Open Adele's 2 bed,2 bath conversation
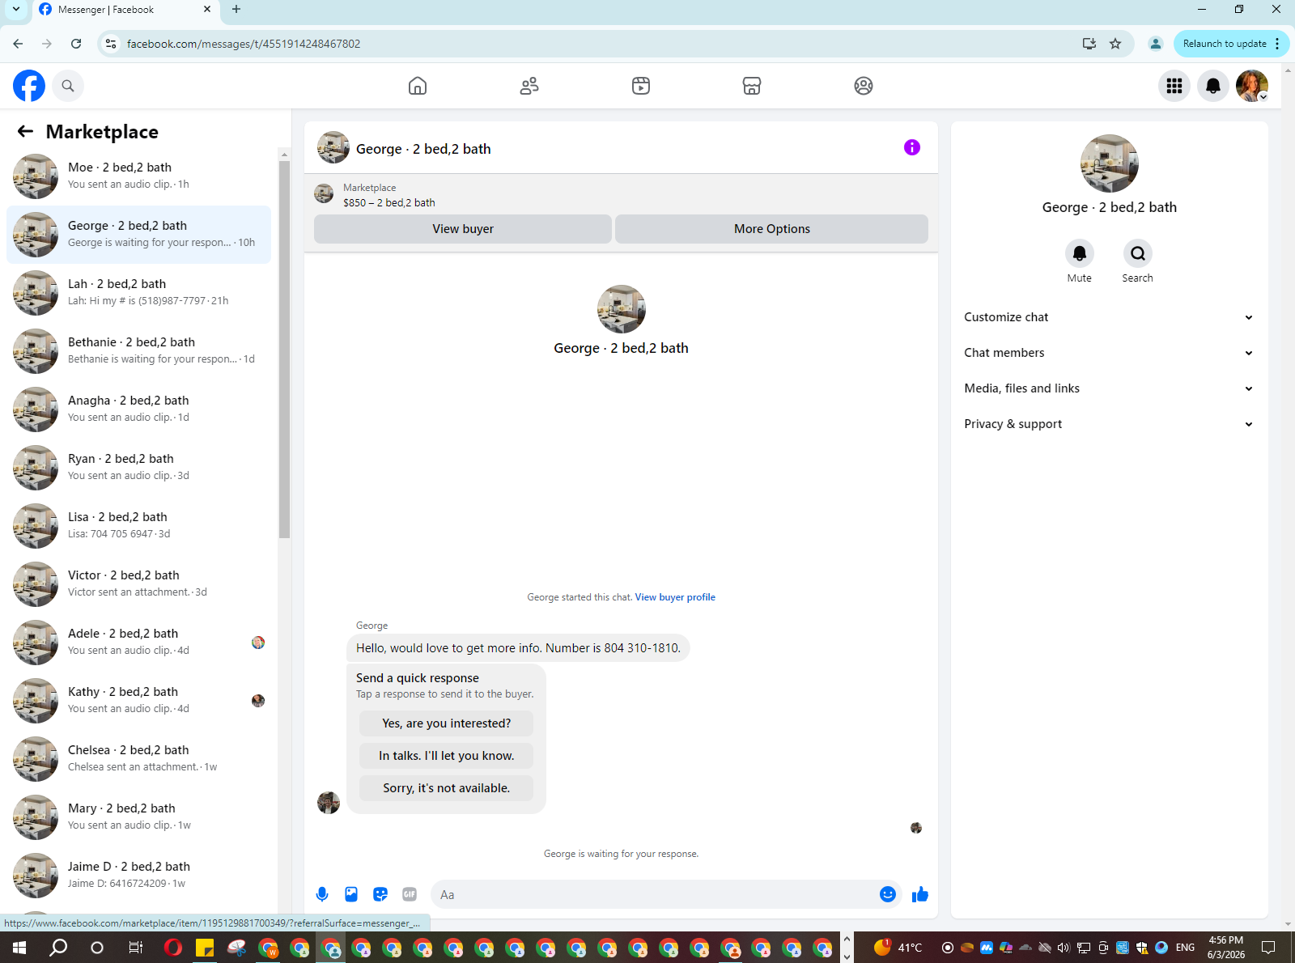Image resolution: width=1295 pixels, height=963 pixels. (x=139, y=643)
